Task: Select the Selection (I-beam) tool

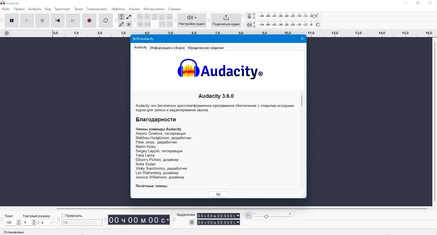Action: click(122, 17)
